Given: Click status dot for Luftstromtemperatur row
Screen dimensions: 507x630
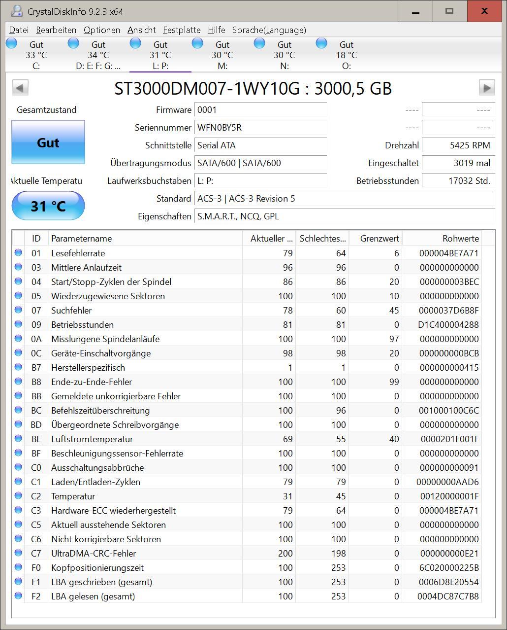Looking at the screenshot, I should coord(18,438).
